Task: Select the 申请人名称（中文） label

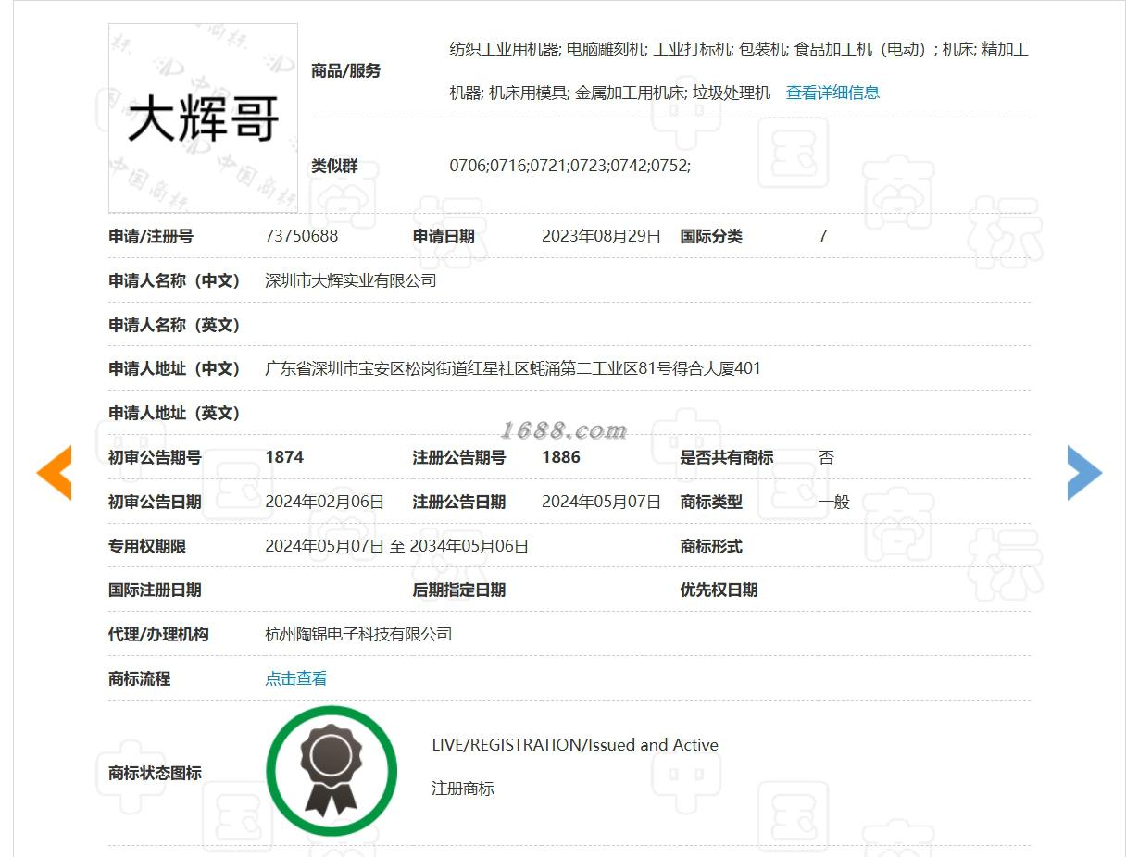Action: (x=174, y=280)
